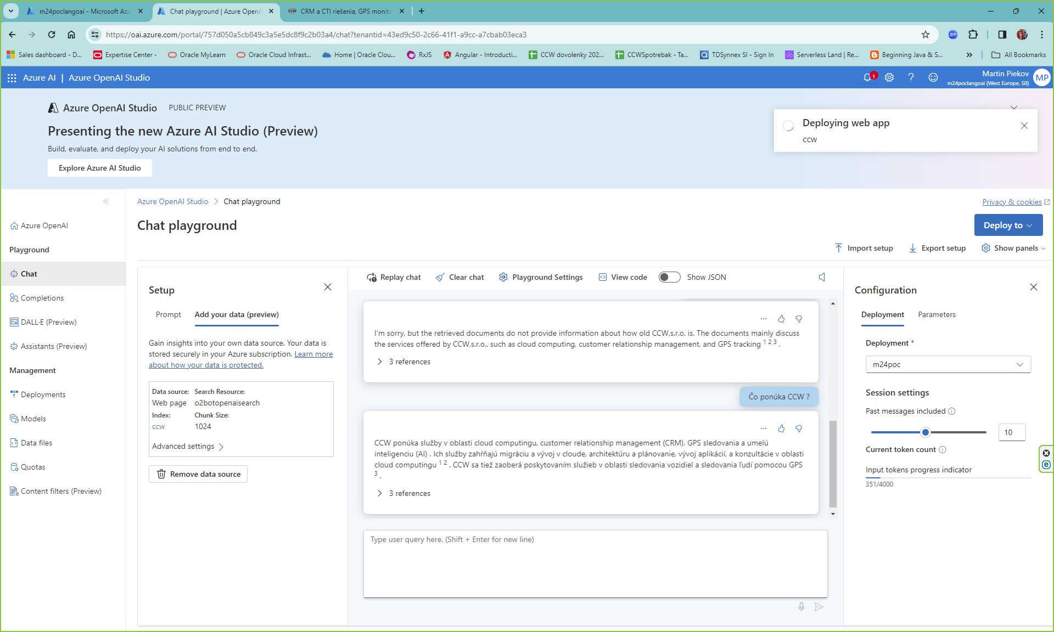Open the browser extensions puzzle icon
This screenshot has width=1054, height=632.
point(973,35)
